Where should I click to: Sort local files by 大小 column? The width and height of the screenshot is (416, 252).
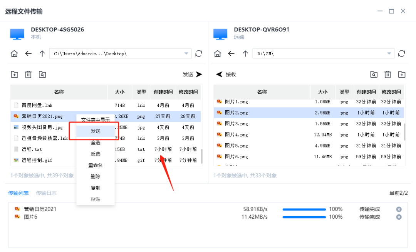tap(120, 92)
